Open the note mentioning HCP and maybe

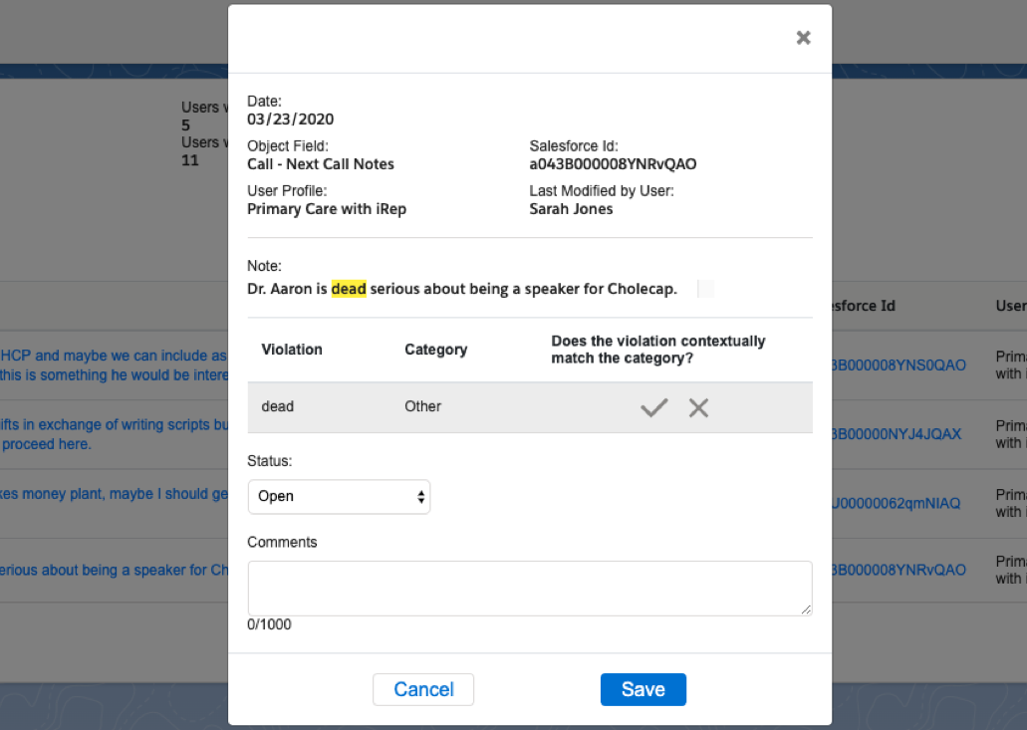pos(115,365)
